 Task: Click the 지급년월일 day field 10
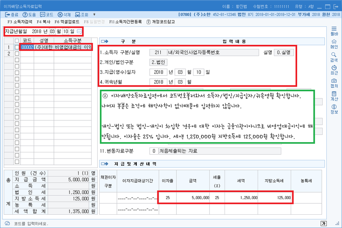(x=66, y=32)
